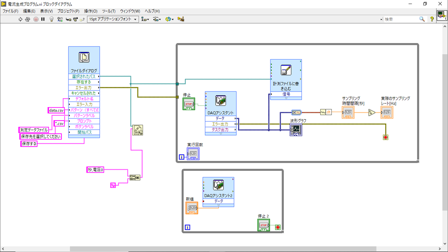
Task: Select the Write to Text File node
Action: click(x=137, y=130)
